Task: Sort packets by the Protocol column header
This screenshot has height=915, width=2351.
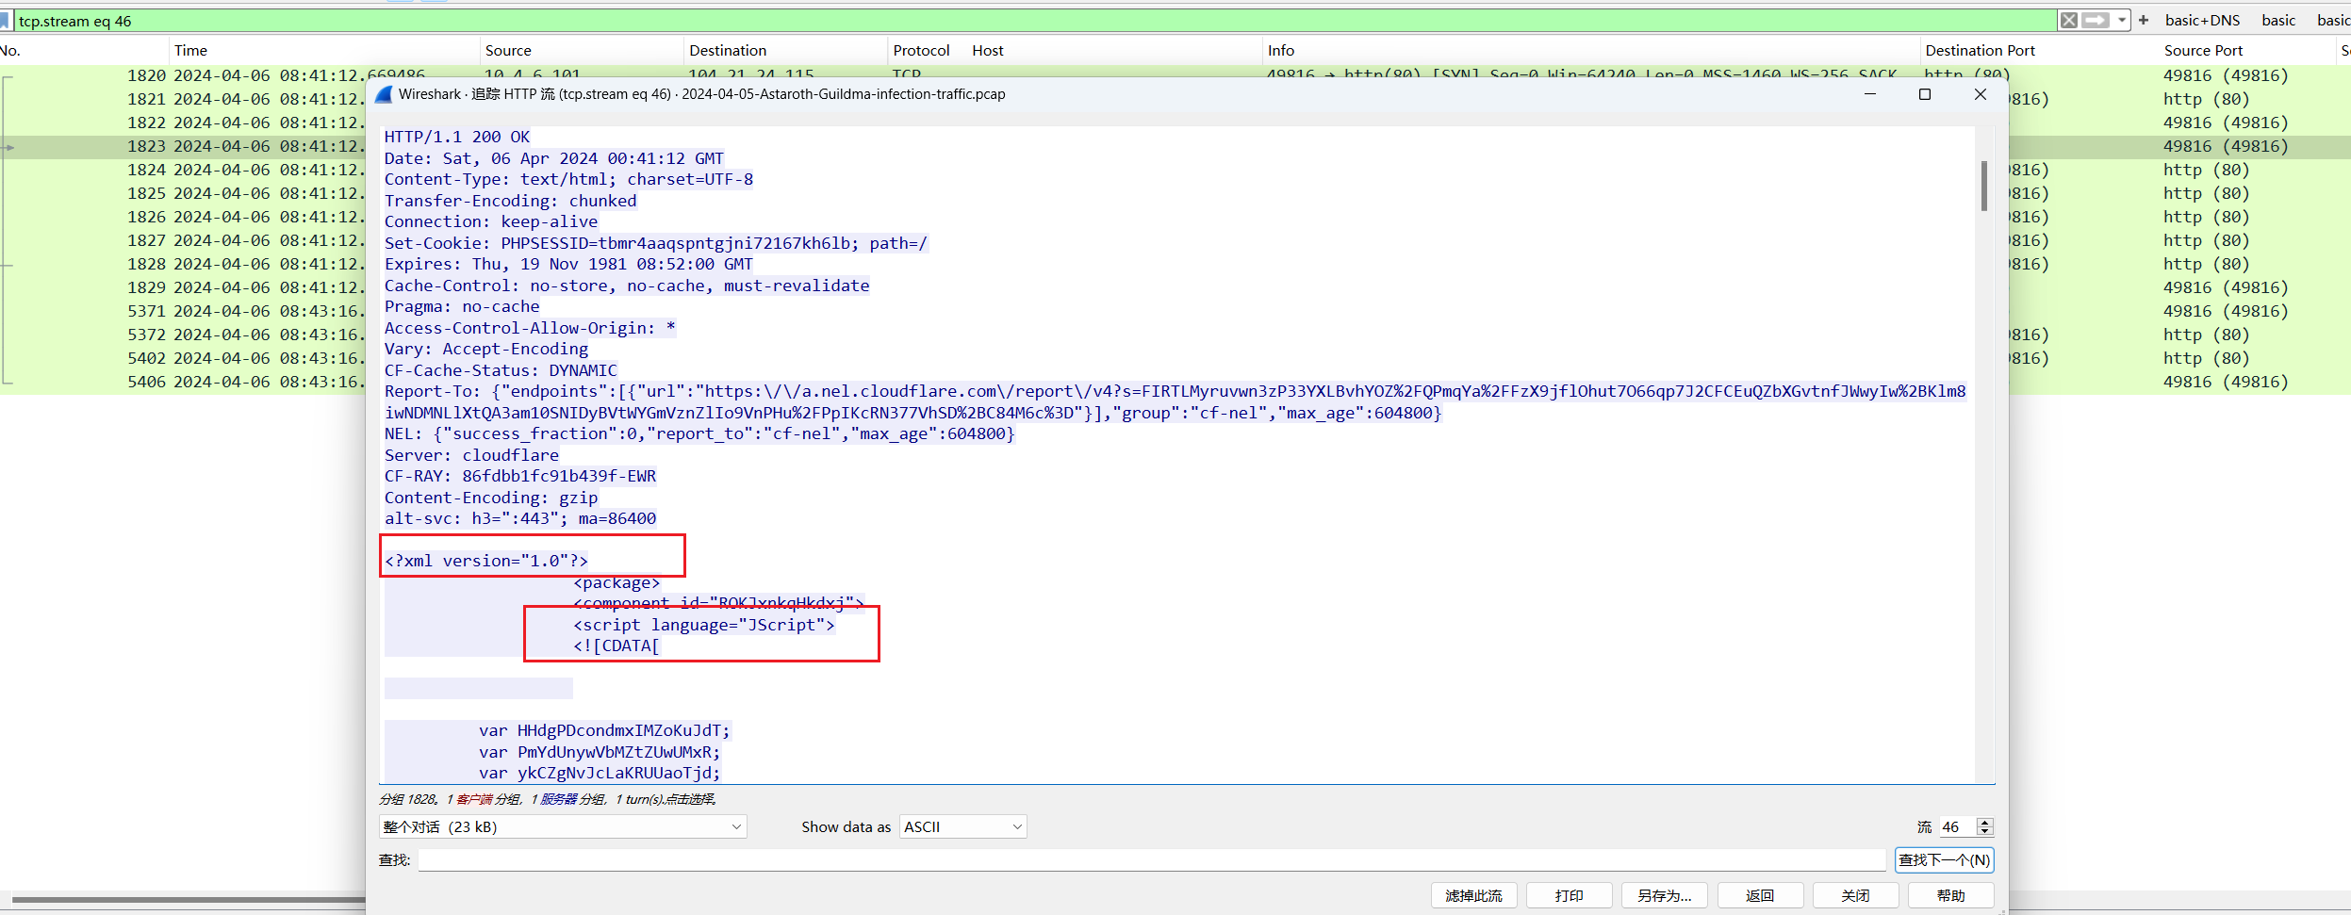Action: [x=921, y=50]
